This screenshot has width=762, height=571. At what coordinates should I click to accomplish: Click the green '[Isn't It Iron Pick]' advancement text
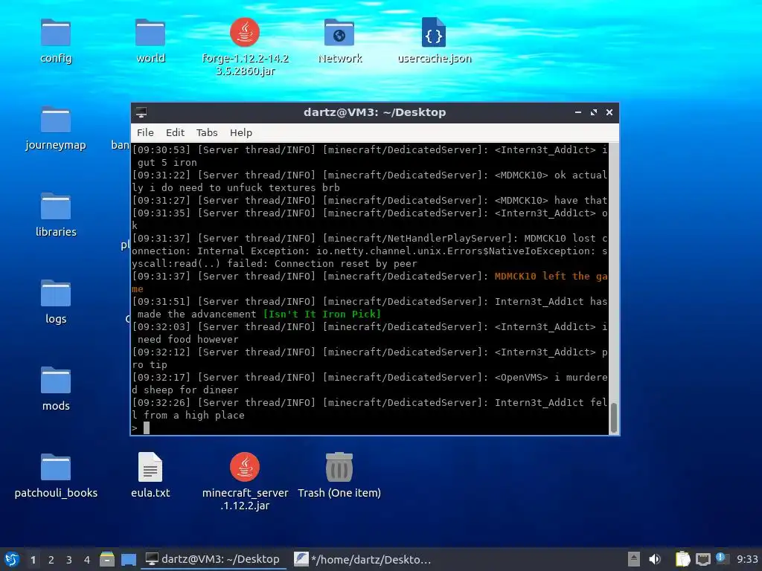[322, 314]
